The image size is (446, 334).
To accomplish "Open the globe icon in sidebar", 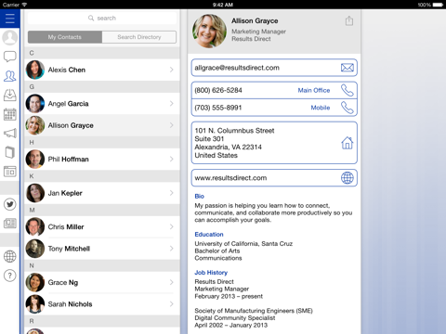I will tap(10, 256).
